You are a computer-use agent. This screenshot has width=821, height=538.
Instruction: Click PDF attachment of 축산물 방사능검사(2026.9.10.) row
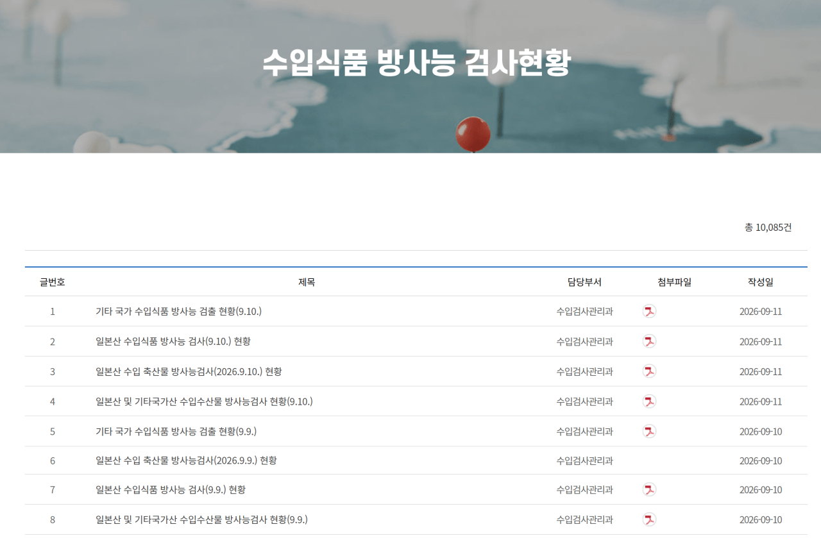tap(649, 371)
